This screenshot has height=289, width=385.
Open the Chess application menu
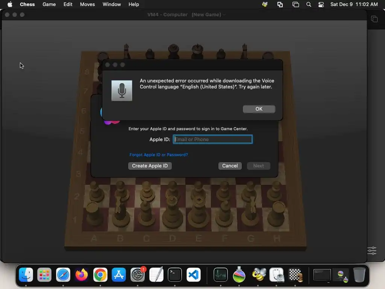(27, 5)
